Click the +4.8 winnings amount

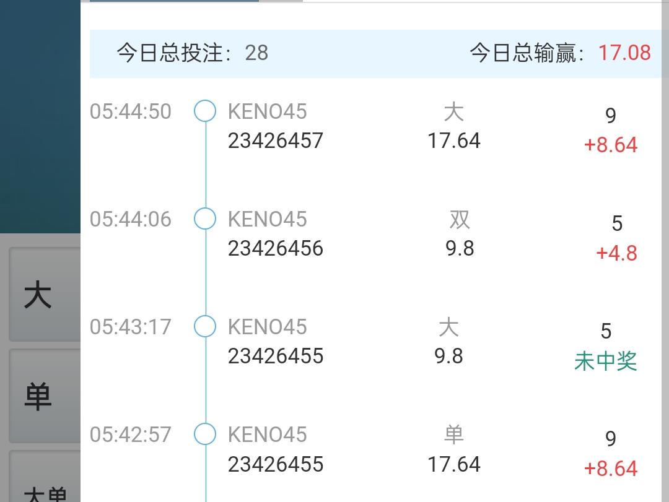point(616,253)
